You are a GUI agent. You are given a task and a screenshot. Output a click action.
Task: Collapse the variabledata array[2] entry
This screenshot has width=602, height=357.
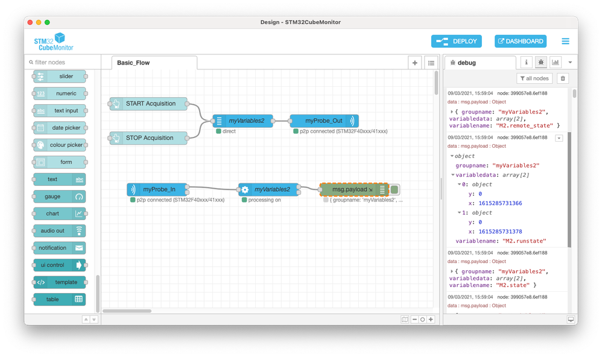click(x=453, y=175)
